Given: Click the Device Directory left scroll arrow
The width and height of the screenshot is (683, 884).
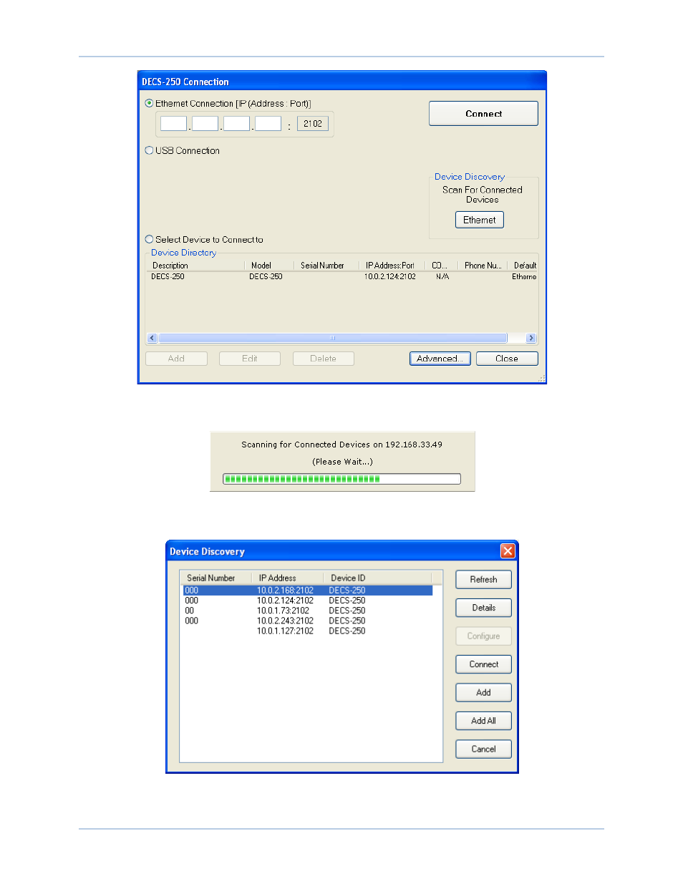Looking at the screenshot, I should (152, 338).
